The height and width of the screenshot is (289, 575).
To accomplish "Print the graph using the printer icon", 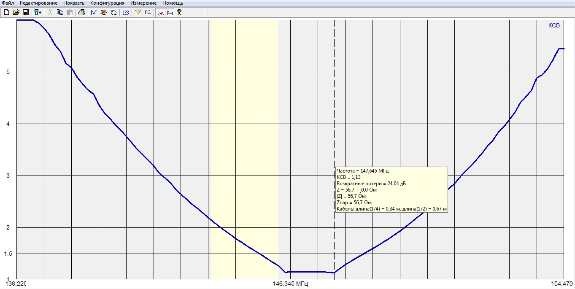I will click(82, 13).
